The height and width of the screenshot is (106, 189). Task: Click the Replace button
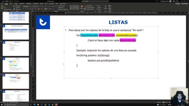pos(99,7)
